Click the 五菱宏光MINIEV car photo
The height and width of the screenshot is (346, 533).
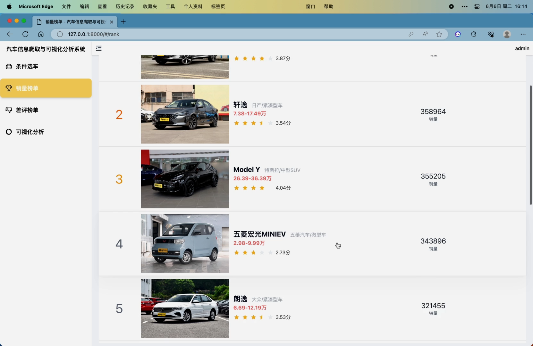[185, 243]
